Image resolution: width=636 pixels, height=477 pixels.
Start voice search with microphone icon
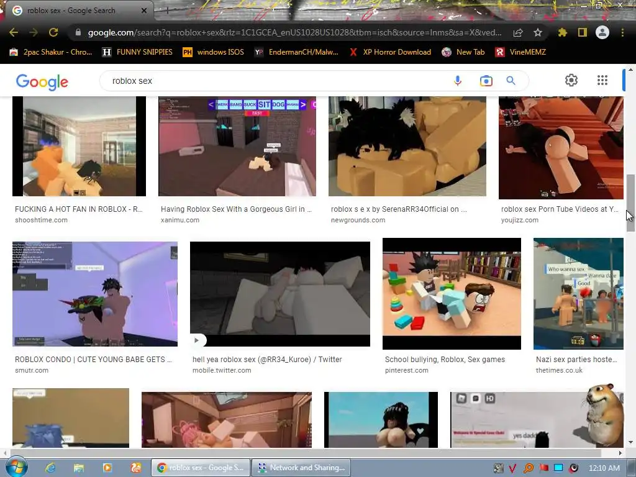[458, 81]
